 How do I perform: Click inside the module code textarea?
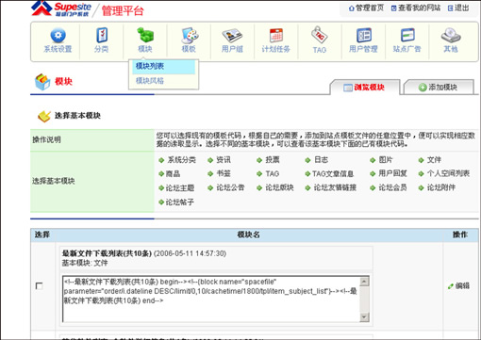point(211,300)
